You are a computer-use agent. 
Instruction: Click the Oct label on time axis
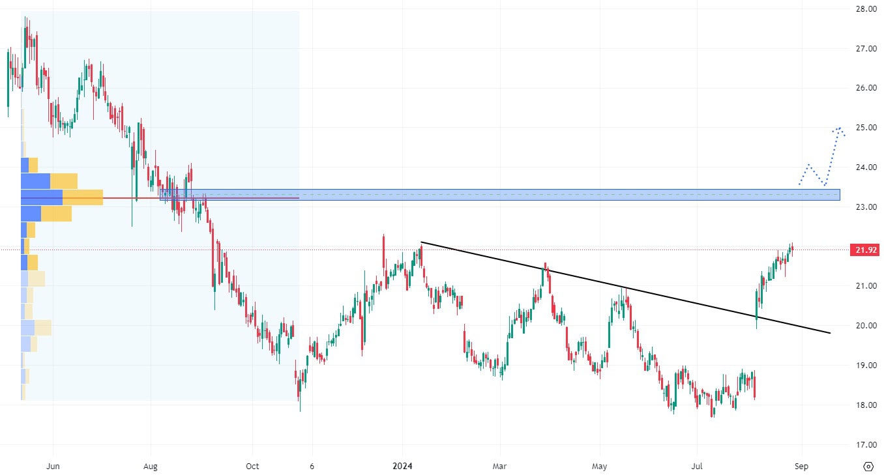click(252, 467)
